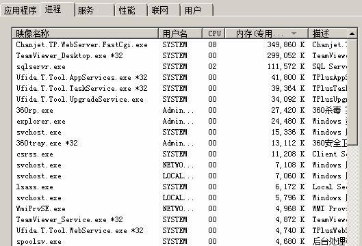Click the 360杀毒 description cell
362x246 pixels.
pyautogui.click(x=329, y=110)
